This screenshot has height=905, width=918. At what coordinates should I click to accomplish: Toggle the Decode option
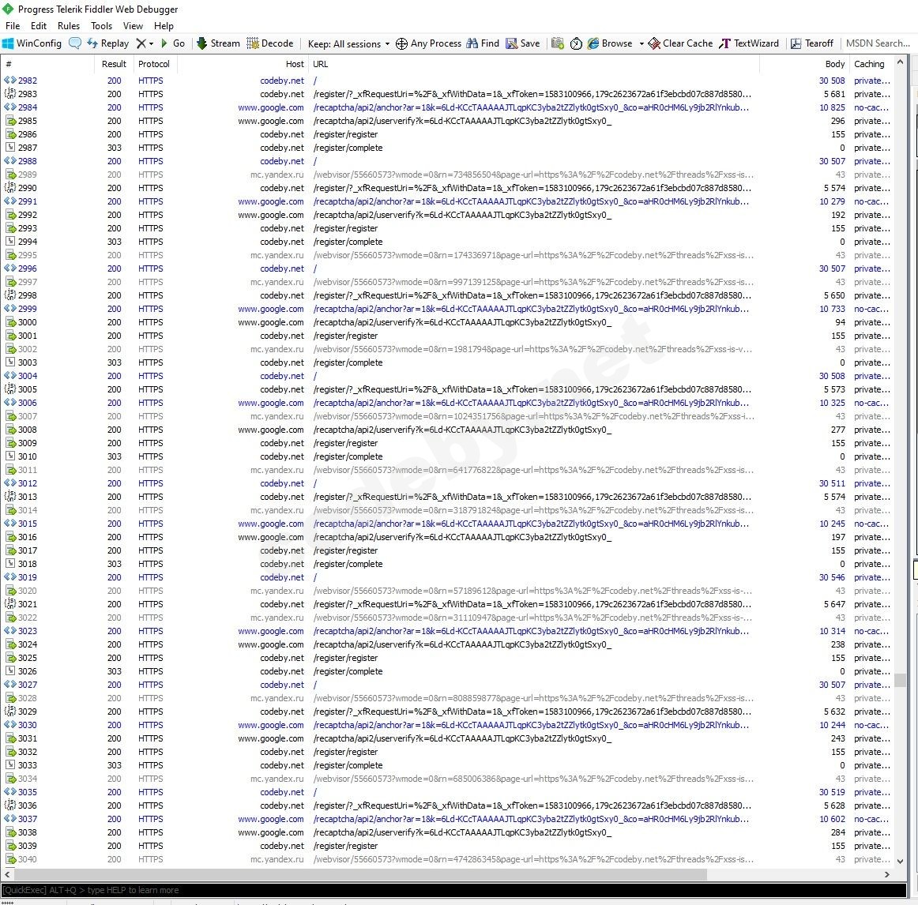270,43
